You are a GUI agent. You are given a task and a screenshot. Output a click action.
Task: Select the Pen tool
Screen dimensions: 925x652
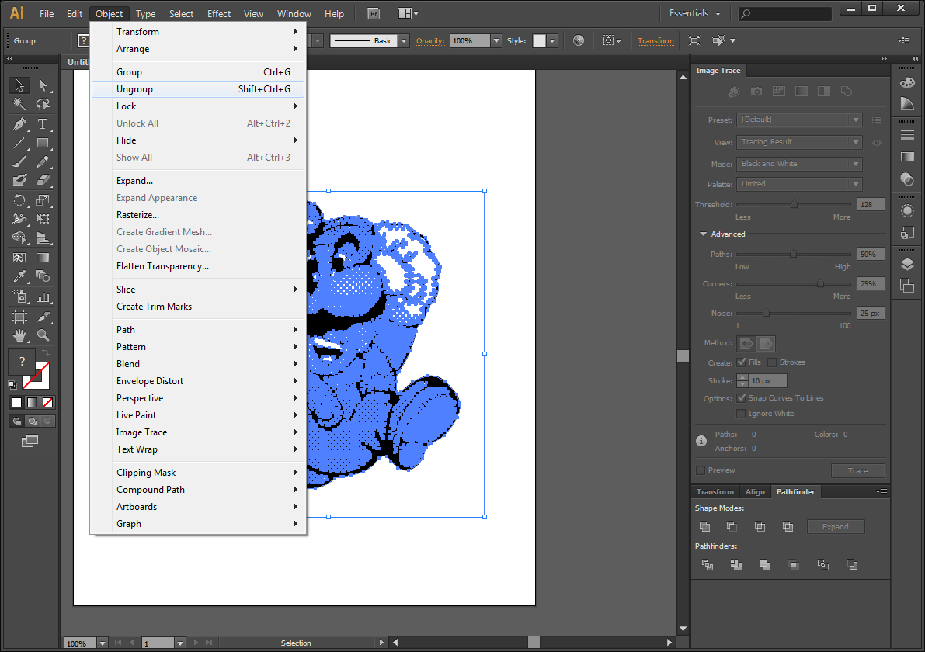[x=19, y=123]
